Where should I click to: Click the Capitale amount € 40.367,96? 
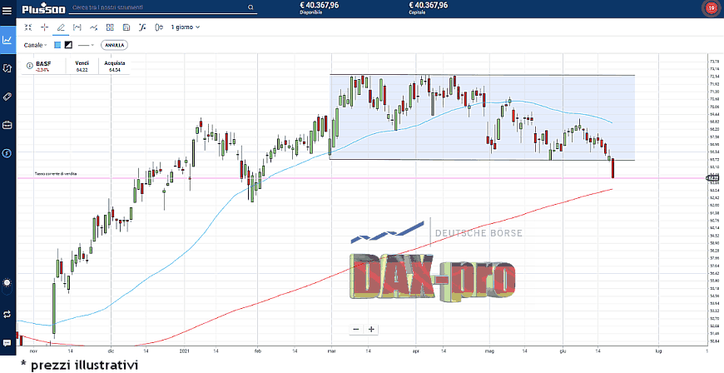[428, 6]
